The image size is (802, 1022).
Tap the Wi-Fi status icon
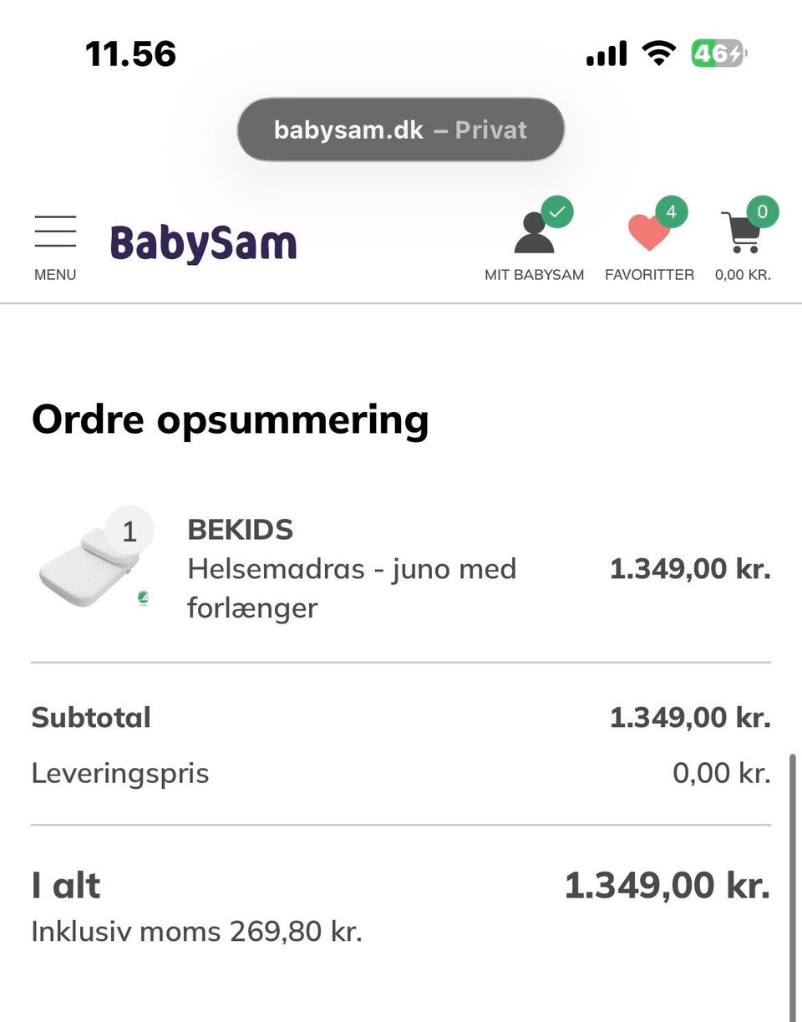[658, 54]
